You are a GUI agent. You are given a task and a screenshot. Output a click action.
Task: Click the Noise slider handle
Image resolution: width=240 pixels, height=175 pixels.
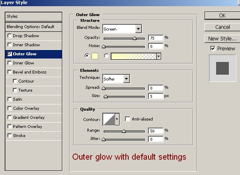pos(104,46)
